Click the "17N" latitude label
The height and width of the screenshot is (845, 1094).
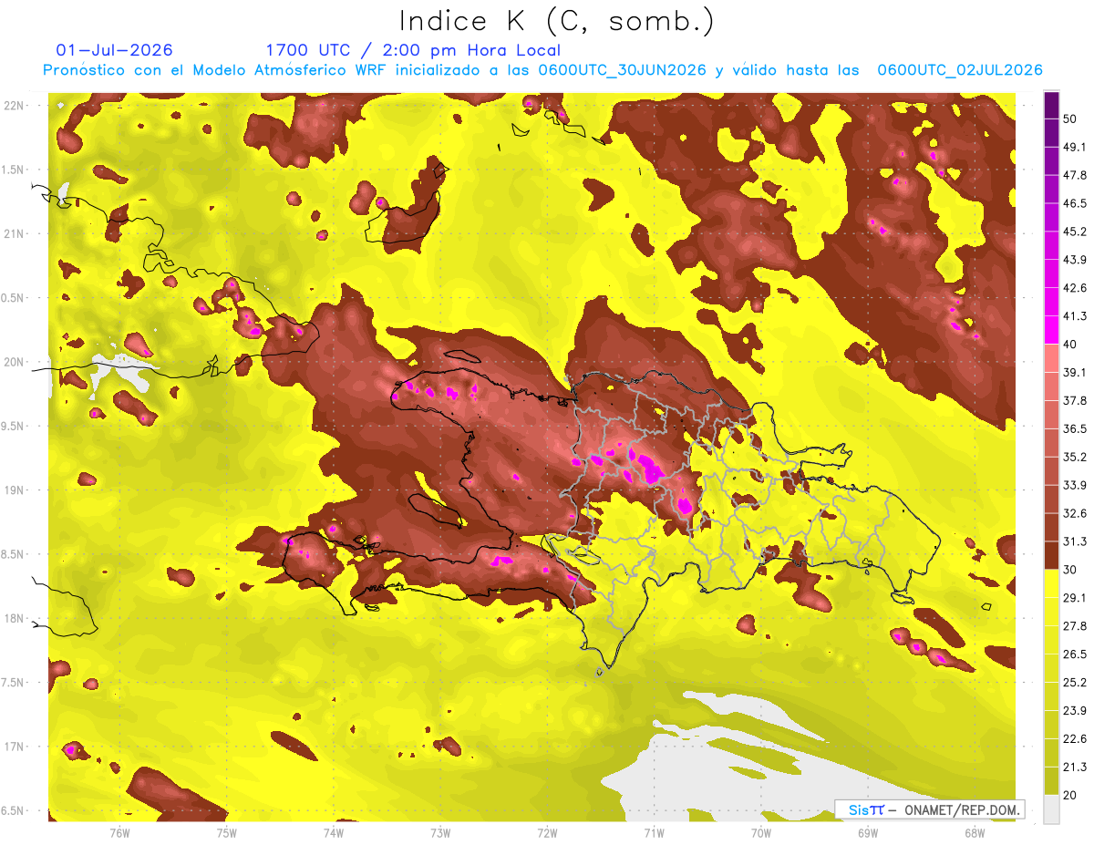14,747
